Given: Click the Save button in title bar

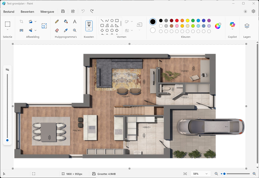Looking at the screenshot, I should pos(63,11).
